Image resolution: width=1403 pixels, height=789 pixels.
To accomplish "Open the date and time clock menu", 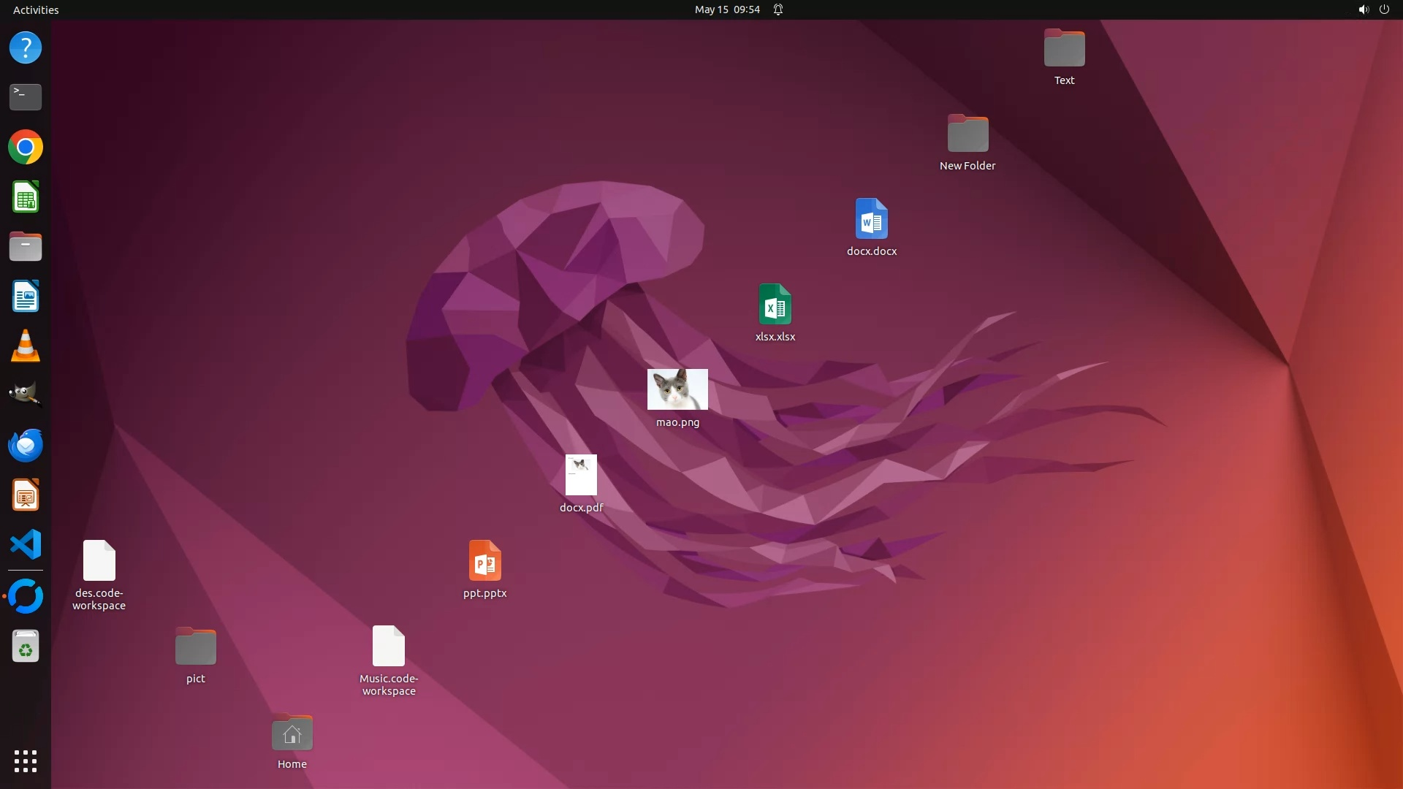I will pyautogui.click(x=726, y=9).
